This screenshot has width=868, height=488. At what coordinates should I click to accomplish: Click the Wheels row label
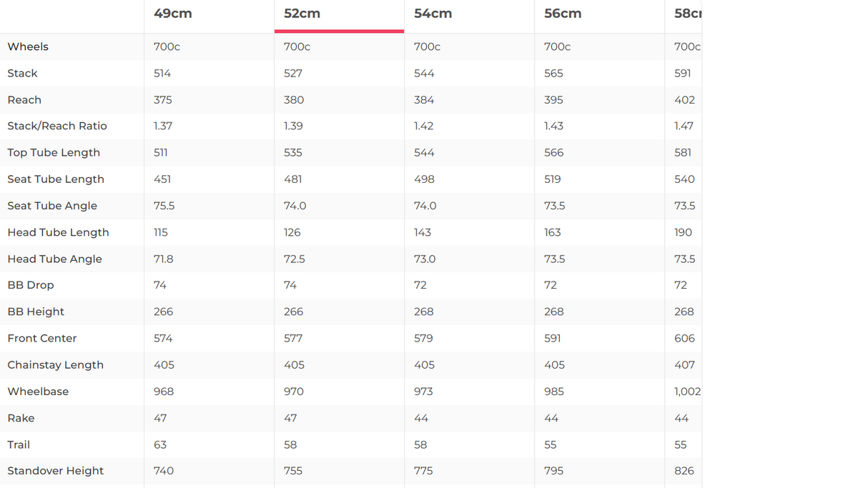point(28,46)
